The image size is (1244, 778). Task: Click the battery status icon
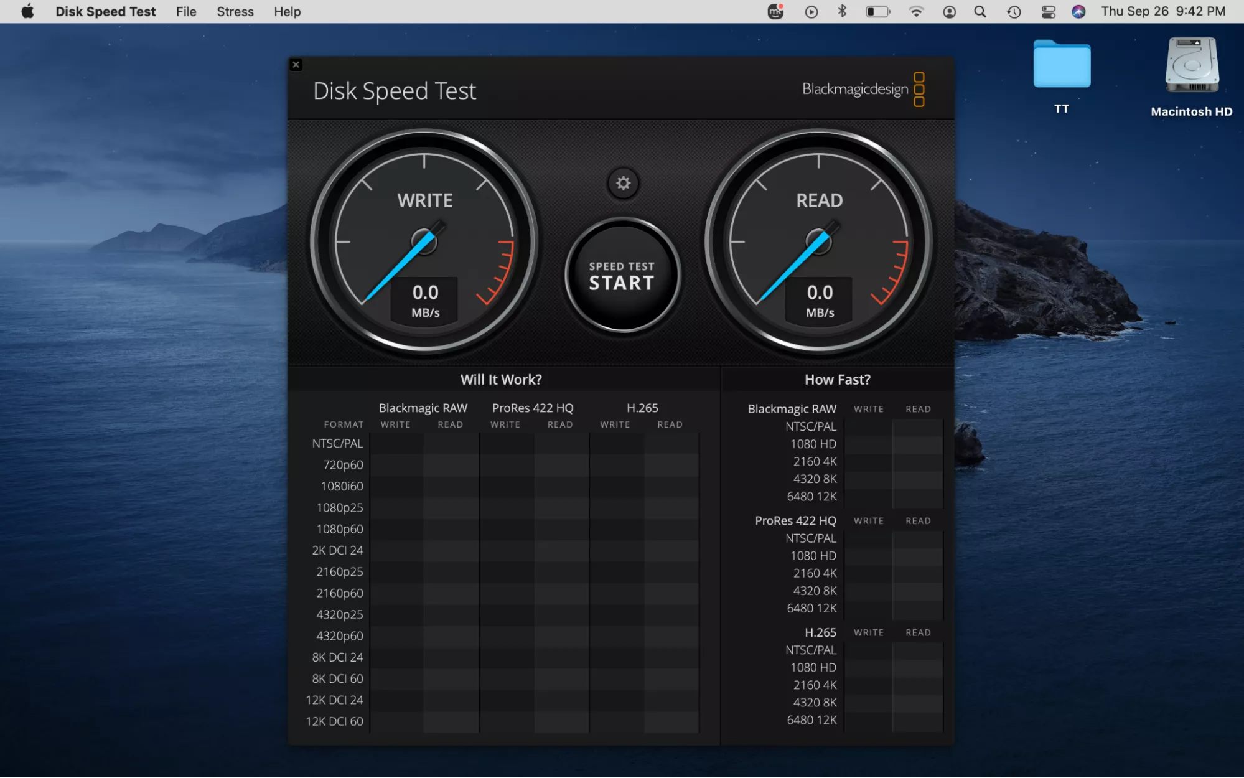point(877,12)
